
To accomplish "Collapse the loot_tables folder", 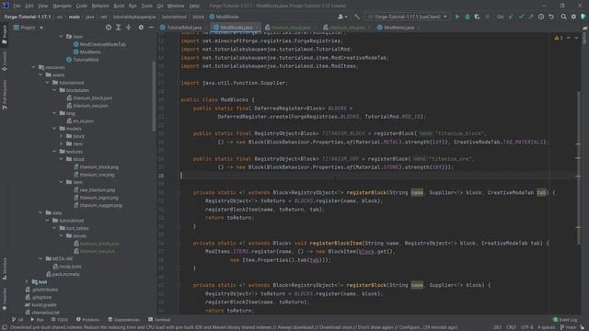I will click(x=54, y=228).
